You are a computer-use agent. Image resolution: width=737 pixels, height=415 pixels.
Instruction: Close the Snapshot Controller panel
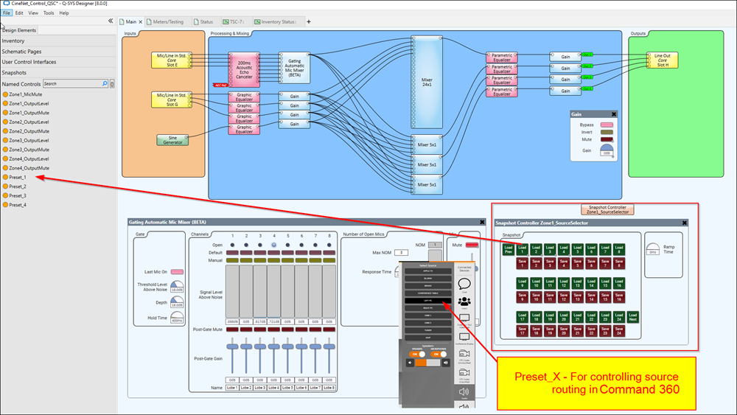click(x=685, y=223)
